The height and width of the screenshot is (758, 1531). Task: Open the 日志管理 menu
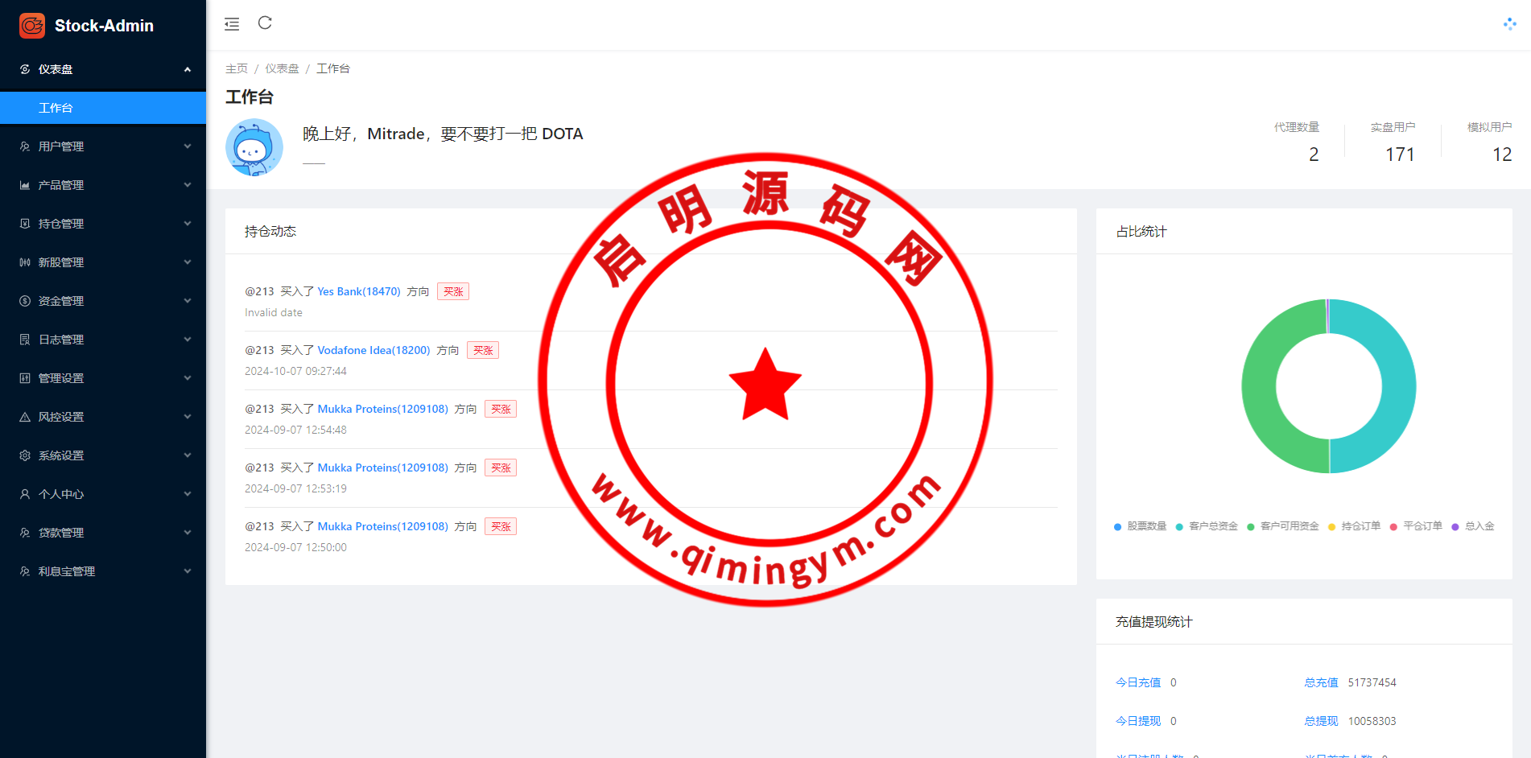[x=61, y=340]
